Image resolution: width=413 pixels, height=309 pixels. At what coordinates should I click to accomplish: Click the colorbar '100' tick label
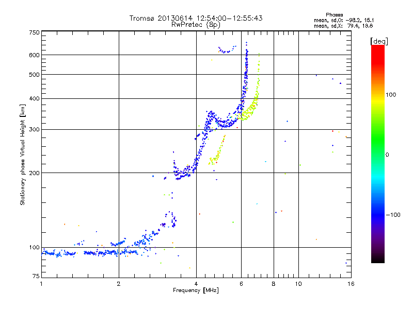coord(391,95)
